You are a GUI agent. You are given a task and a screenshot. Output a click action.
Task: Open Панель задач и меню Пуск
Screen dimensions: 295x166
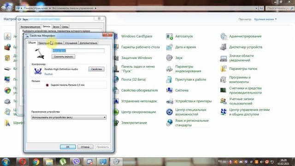(x=138, y=69)
